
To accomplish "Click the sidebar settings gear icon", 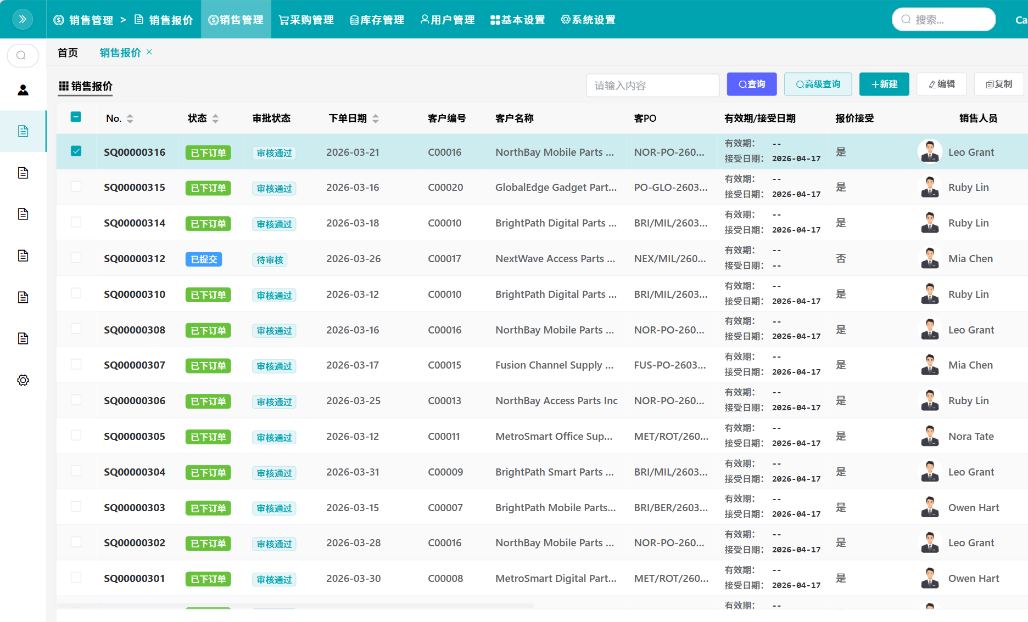I will (23, 380).
